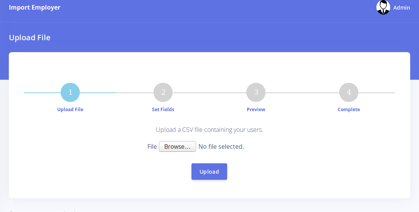This screenshot has height=212, width=419.
Task: Click the Admin profile avatar
Action: (383, 7)
